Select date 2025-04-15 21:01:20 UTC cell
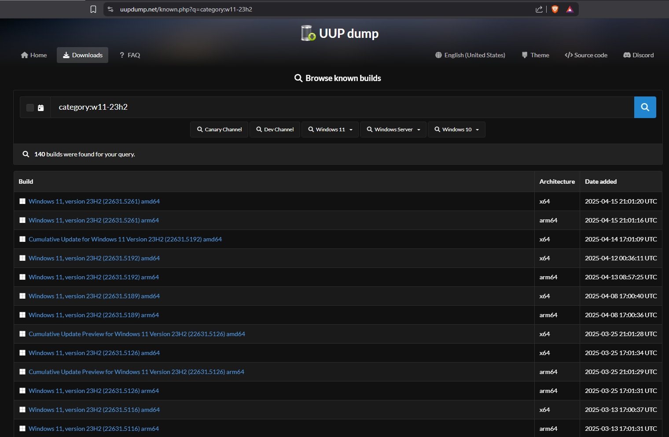This screenshot has height=437, width=669. [x=621, y=201]
